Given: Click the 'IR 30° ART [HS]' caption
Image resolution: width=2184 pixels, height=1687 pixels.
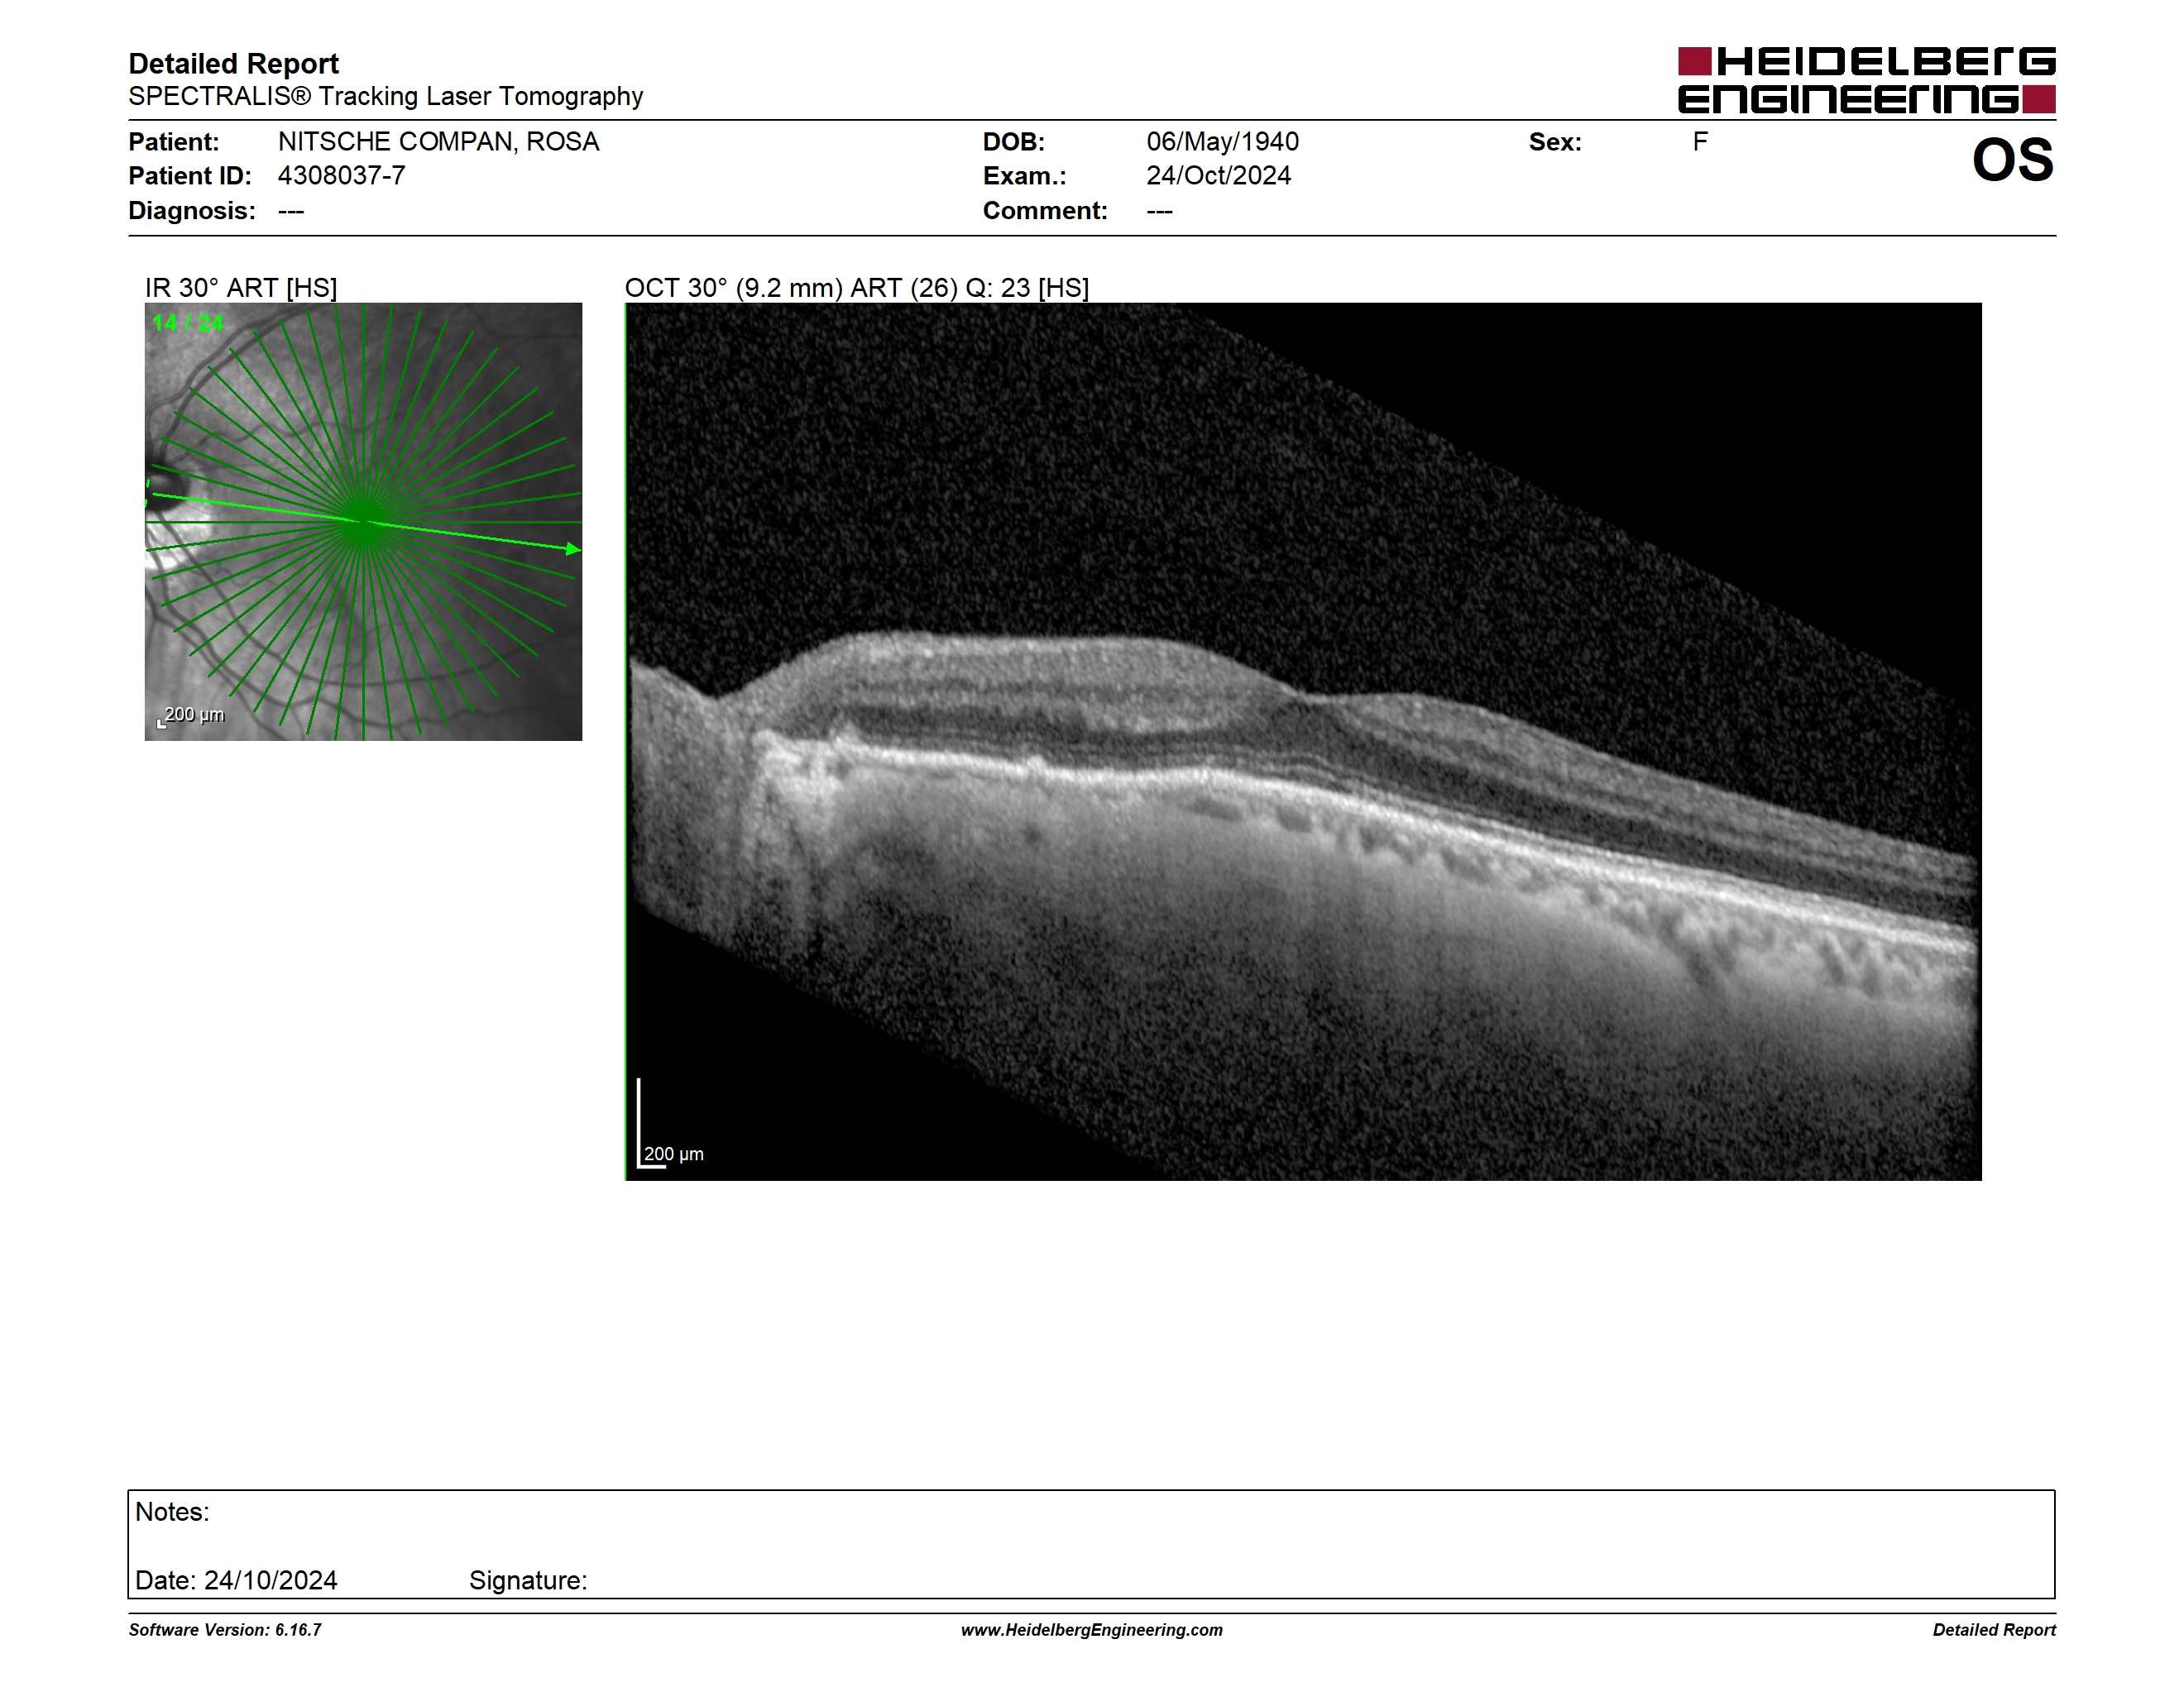Looking at the screenshot, I should coord(241,288).
